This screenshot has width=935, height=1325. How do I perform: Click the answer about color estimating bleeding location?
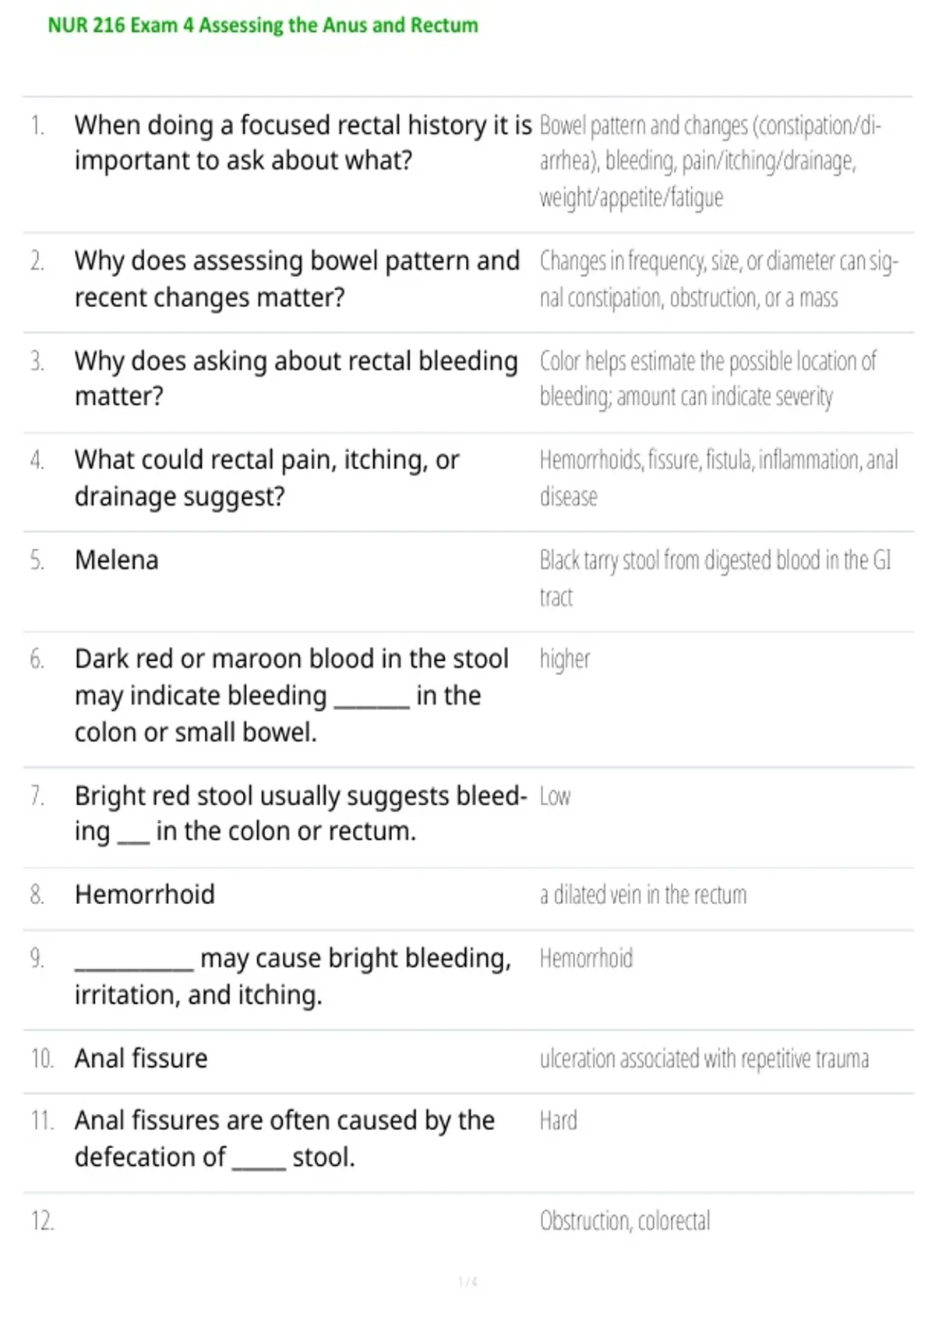[707, 379]
